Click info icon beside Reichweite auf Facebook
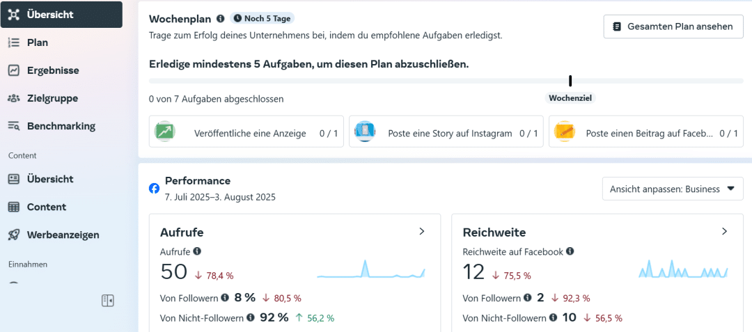This screenshot has width=752, height=332. pos(570,251)
